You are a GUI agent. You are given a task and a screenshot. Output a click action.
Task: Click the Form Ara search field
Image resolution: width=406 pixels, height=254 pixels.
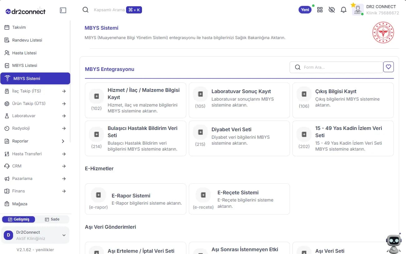[x=336, y=67]
